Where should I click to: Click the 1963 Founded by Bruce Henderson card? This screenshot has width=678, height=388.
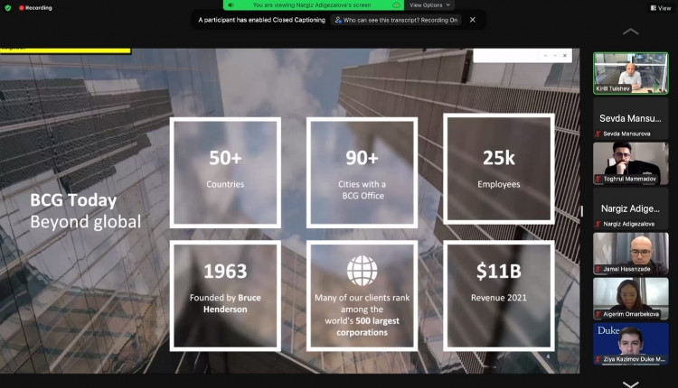tap(225, 296)
